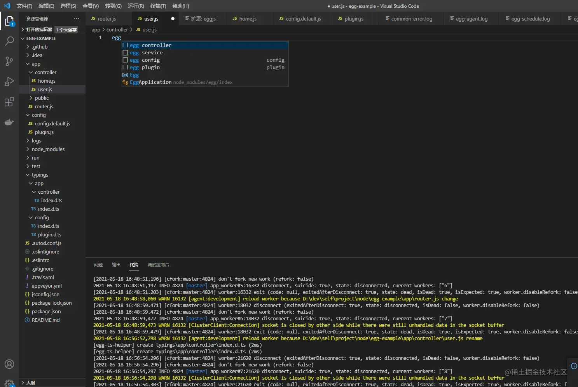Open config.default.js in the explorer tree
Screen dimensions: 578x387
[x=52, y=123]
